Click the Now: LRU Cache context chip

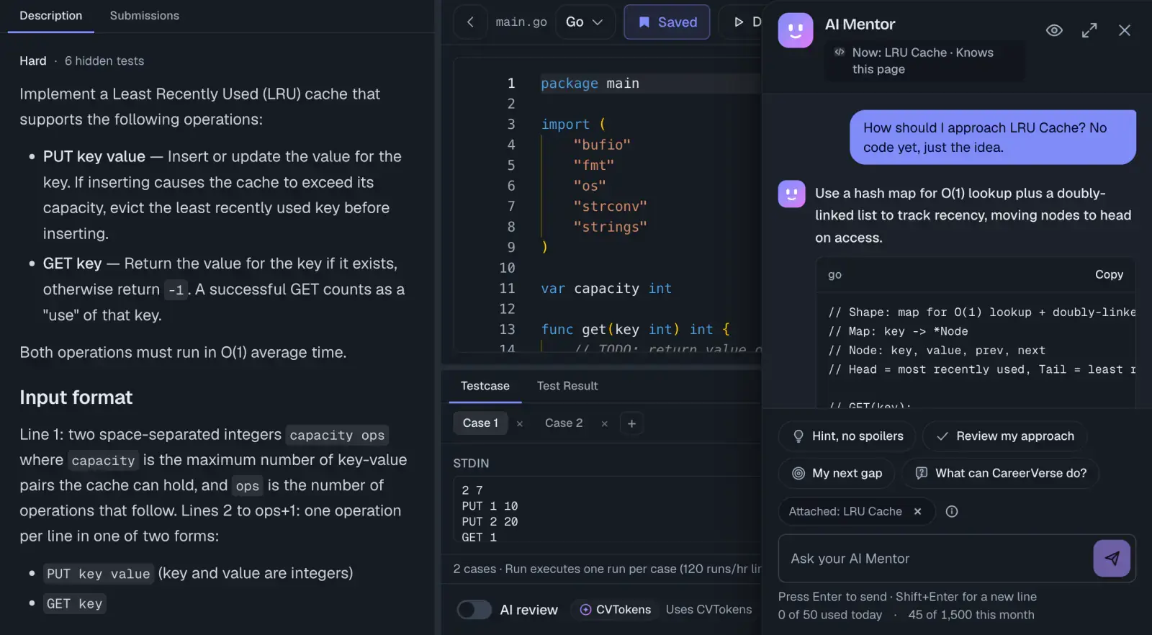(x=924, y=60)
